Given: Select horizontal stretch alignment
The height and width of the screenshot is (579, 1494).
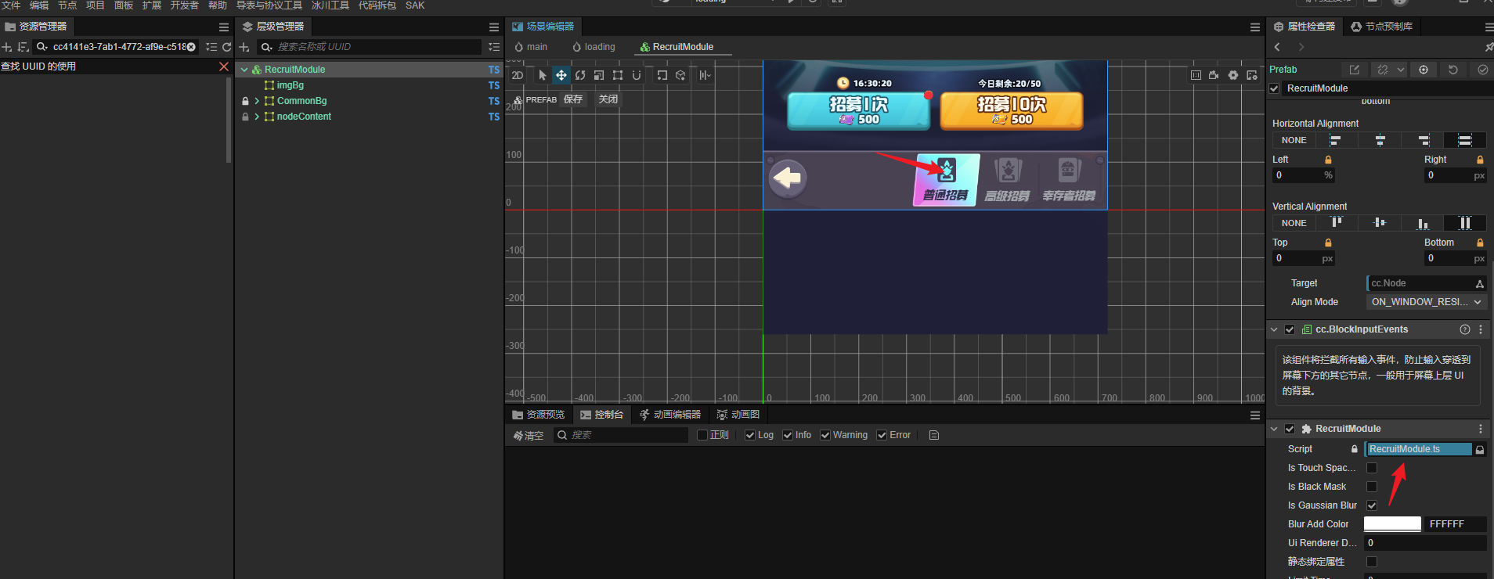Looking at the screenshot, I should 1465,140.
